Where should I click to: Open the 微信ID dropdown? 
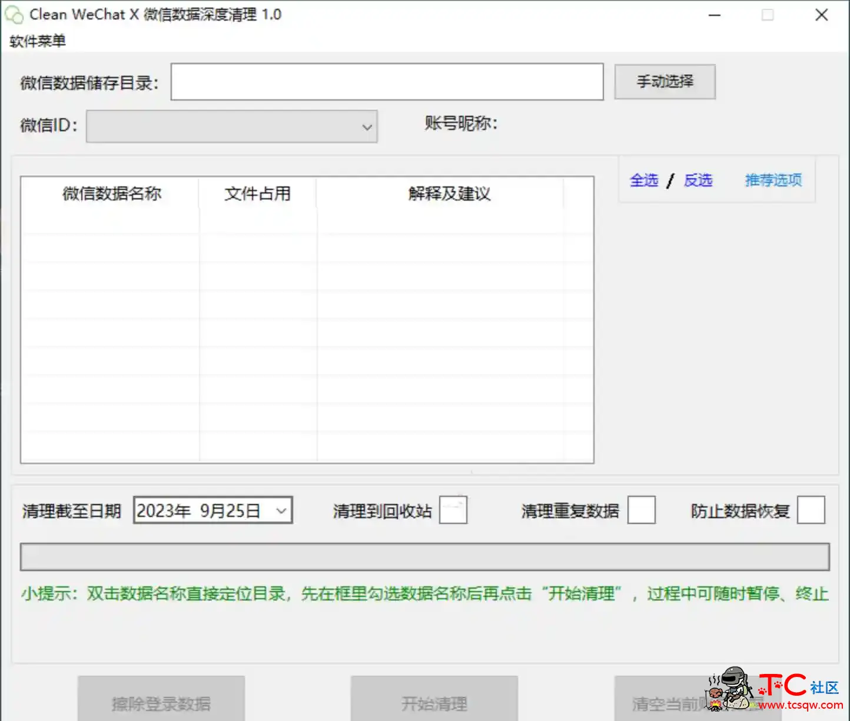click(x=231, y=126)
